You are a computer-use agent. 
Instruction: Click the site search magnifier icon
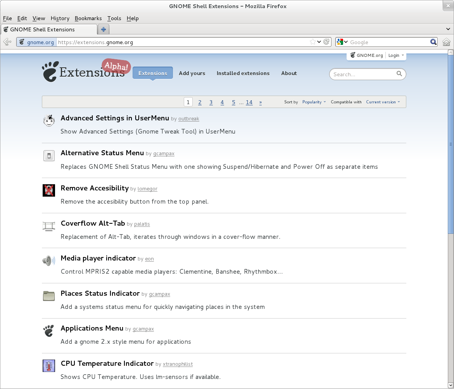[x=399, y=74]
